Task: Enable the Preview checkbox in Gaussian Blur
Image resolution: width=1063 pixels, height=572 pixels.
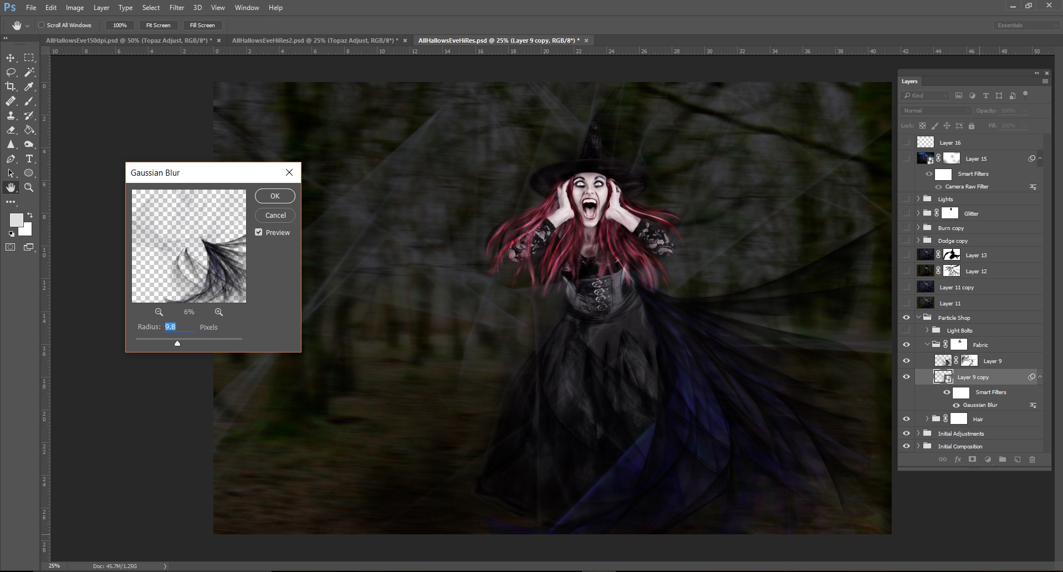Action: click(x=259, y=232)
